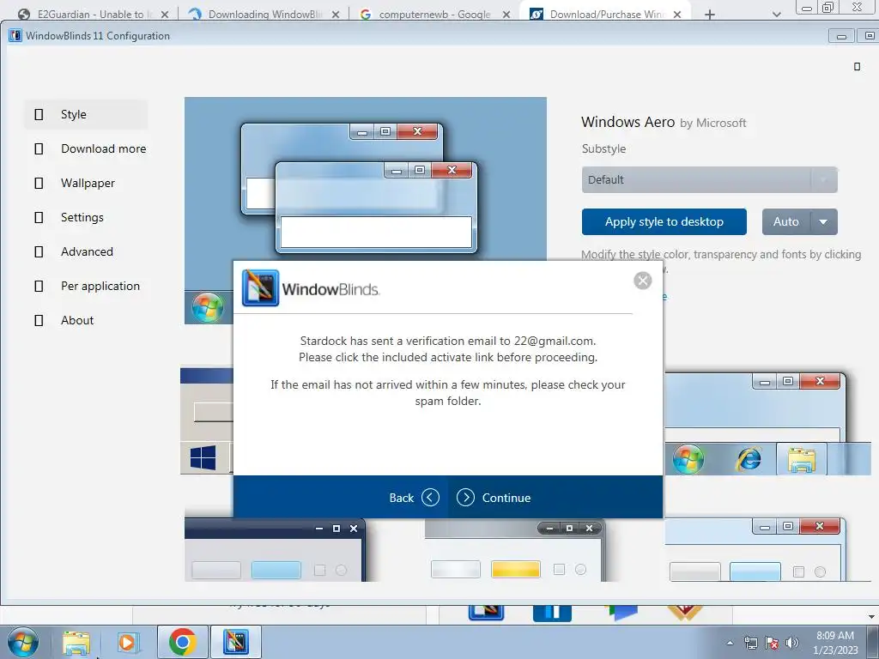Open the Advanced section
This screenshot has height=659, width=879.
pos(86,251)
